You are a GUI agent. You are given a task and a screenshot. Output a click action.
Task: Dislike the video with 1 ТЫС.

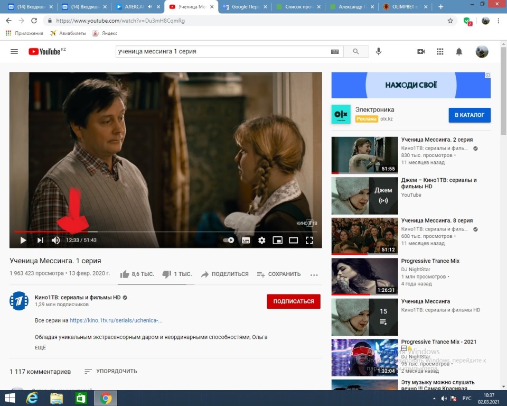pos(177,274)
